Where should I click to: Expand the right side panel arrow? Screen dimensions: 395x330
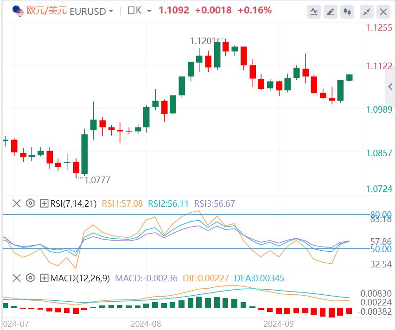(x=390, y=87)
